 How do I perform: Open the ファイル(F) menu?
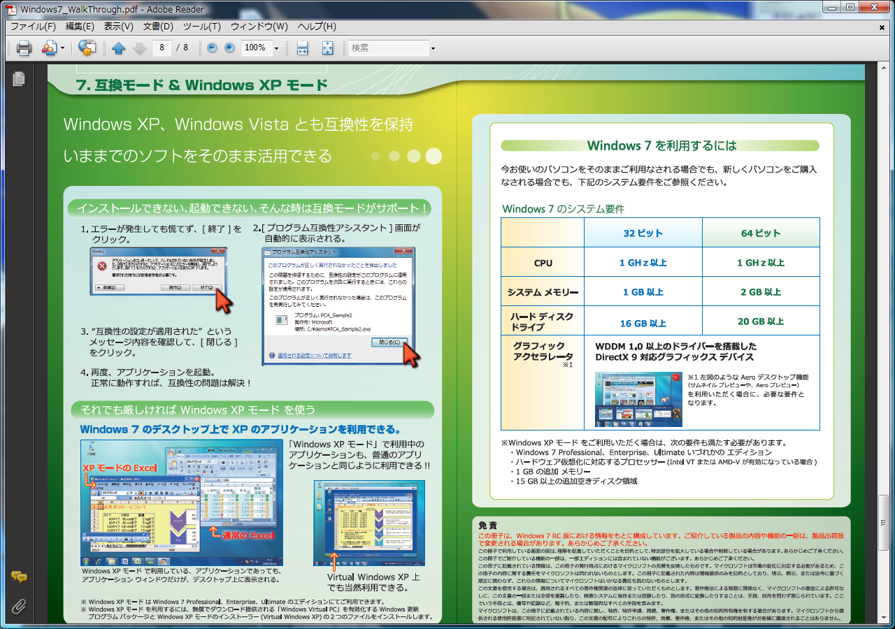click(33, 27)
